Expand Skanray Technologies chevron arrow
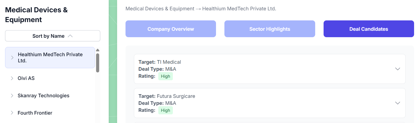This screenshot has height=123, width=418. (x=12, y=96)
